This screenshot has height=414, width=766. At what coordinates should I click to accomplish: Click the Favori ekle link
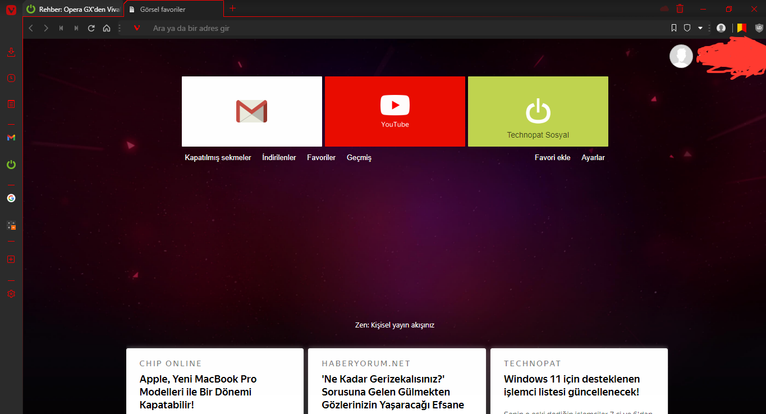552,158
